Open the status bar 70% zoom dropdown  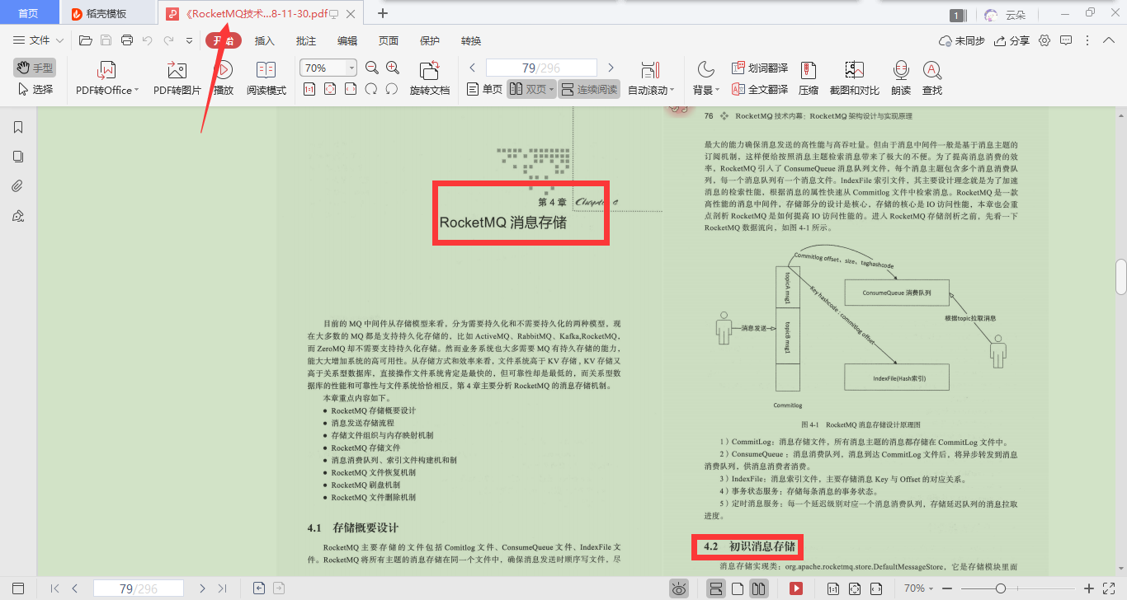coord(921,588)
